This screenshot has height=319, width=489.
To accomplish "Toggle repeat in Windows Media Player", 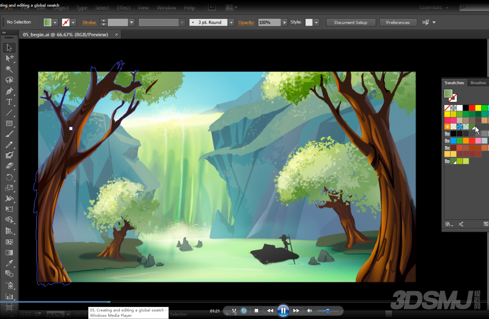I will (244, 311).
